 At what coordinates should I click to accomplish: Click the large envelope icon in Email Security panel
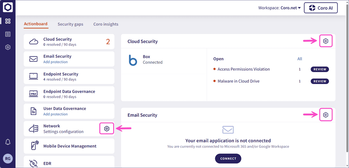228,130
